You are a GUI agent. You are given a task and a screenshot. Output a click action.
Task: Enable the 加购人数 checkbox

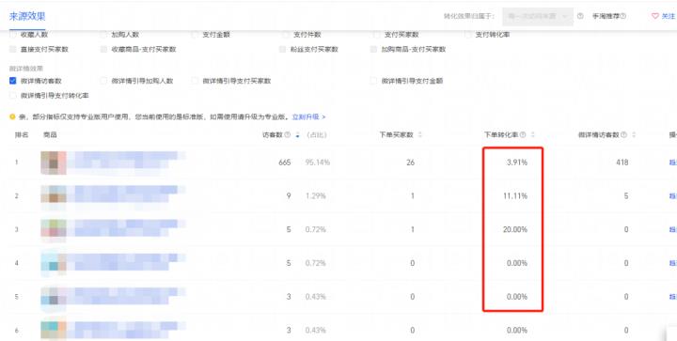pyautogui.click(x=103, y=35)
